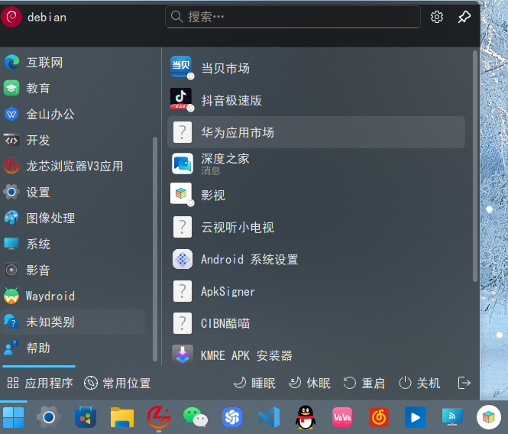This screenshot has width=508, height=434.
Task: Open Loongson browser in taskbar
Action: click(x=159, y=417)
